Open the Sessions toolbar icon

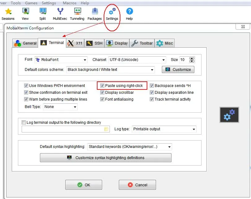(x=8, y=14)
